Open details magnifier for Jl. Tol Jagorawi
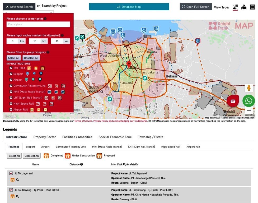Screen dimensions: 258x203 point(17,180)
